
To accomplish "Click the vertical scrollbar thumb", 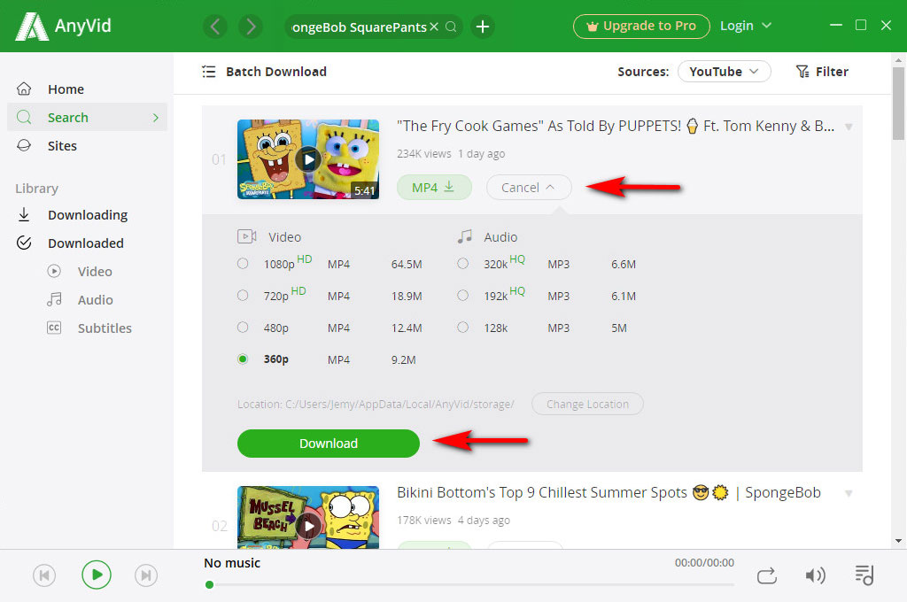I will [898, 103].
